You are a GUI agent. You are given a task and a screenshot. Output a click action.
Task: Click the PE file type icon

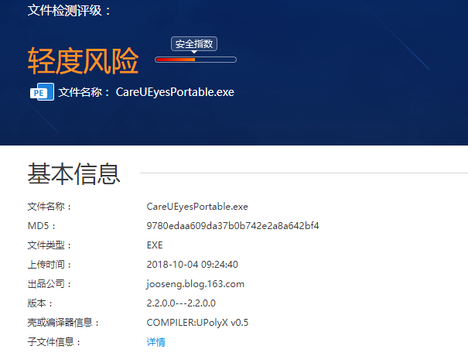pyautogui.click(x=42, y=92)
